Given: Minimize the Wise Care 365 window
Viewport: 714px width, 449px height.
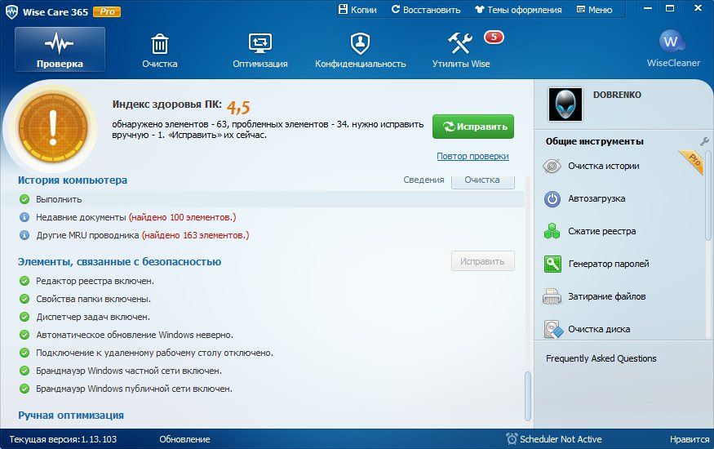Looking at the screenshot, I should 648,9.
